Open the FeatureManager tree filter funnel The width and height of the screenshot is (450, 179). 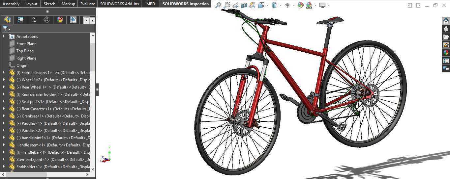point(6,29)
